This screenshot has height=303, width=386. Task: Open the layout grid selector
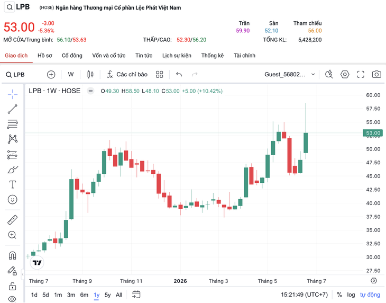click(159, 74)
